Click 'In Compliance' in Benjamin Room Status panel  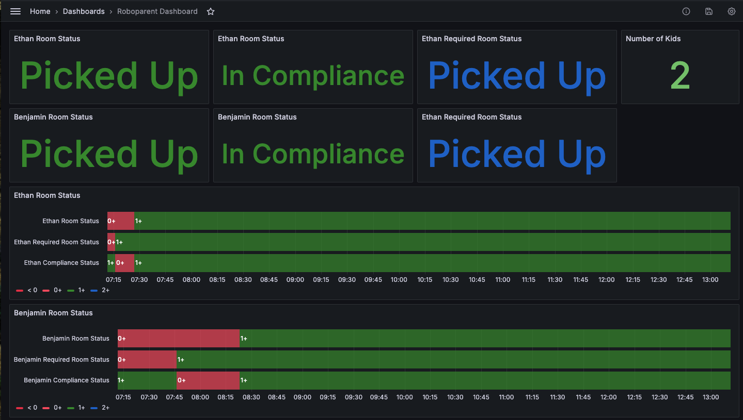(x=312, y=154)
